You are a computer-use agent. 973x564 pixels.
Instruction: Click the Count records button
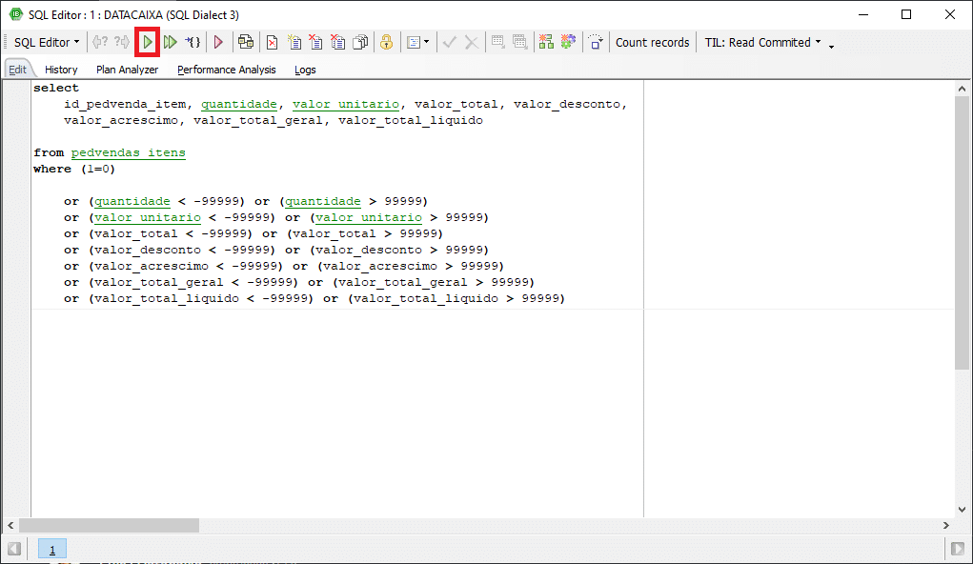[652, 42]
